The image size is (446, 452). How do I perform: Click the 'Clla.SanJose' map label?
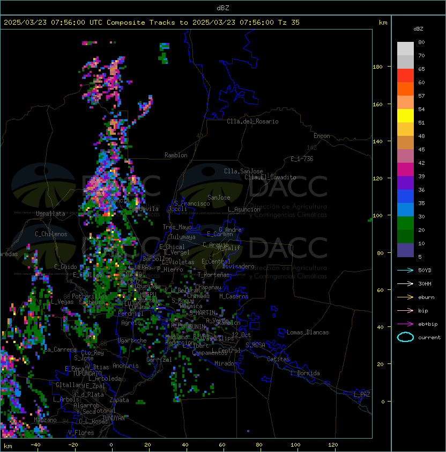coord(243,171)
